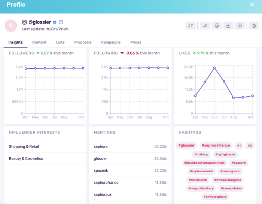Select the Campaigns tab
The image size is (262, 204).
[x=111, y=42]
